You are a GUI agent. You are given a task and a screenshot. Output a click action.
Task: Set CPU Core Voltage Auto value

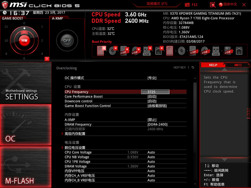pos(151,152)
